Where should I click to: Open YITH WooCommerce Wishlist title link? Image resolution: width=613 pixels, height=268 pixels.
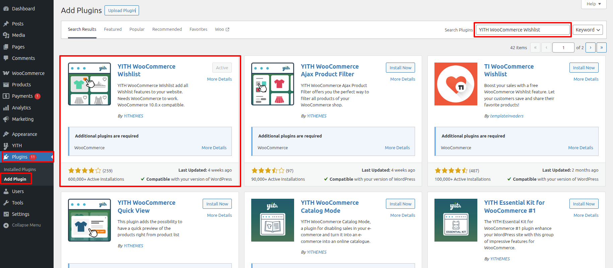[146, 70]
